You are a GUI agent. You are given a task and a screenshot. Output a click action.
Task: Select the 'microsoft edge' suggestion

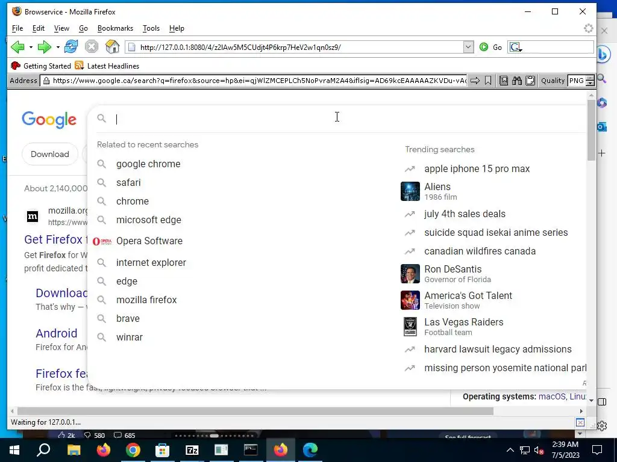(149, 220)
